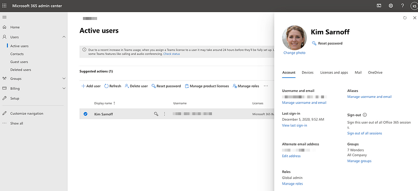The width and height of the screenshot is (418, 191).
Task: Click the Change photo link
Action: point(294,53)
